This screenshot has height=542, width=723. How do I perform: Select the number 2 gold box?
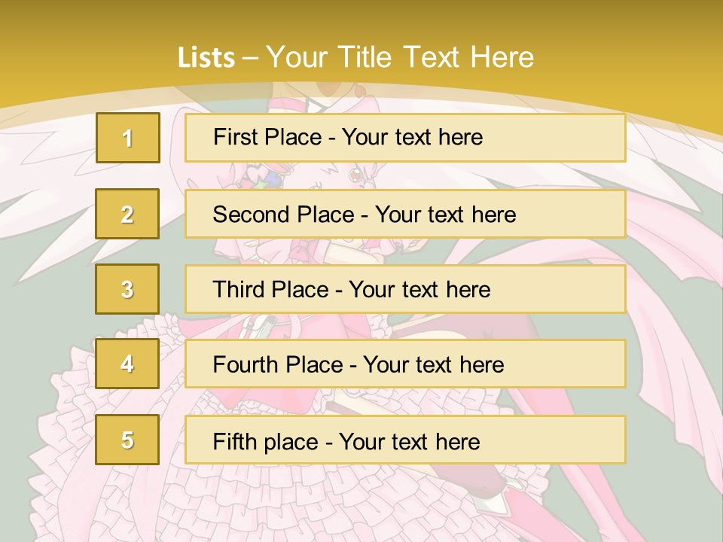coord(127,214)
